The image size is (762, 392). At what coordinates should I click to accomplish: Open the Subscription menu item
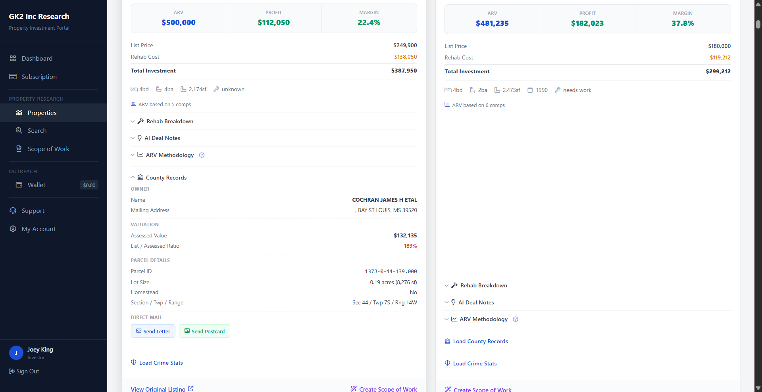pyautogui.click(x=39, y=76)
